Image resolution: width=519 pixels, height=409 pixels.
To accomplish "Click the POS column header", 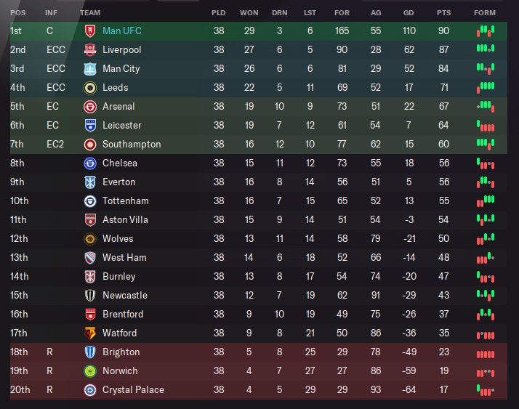I will tap(17, 12).
